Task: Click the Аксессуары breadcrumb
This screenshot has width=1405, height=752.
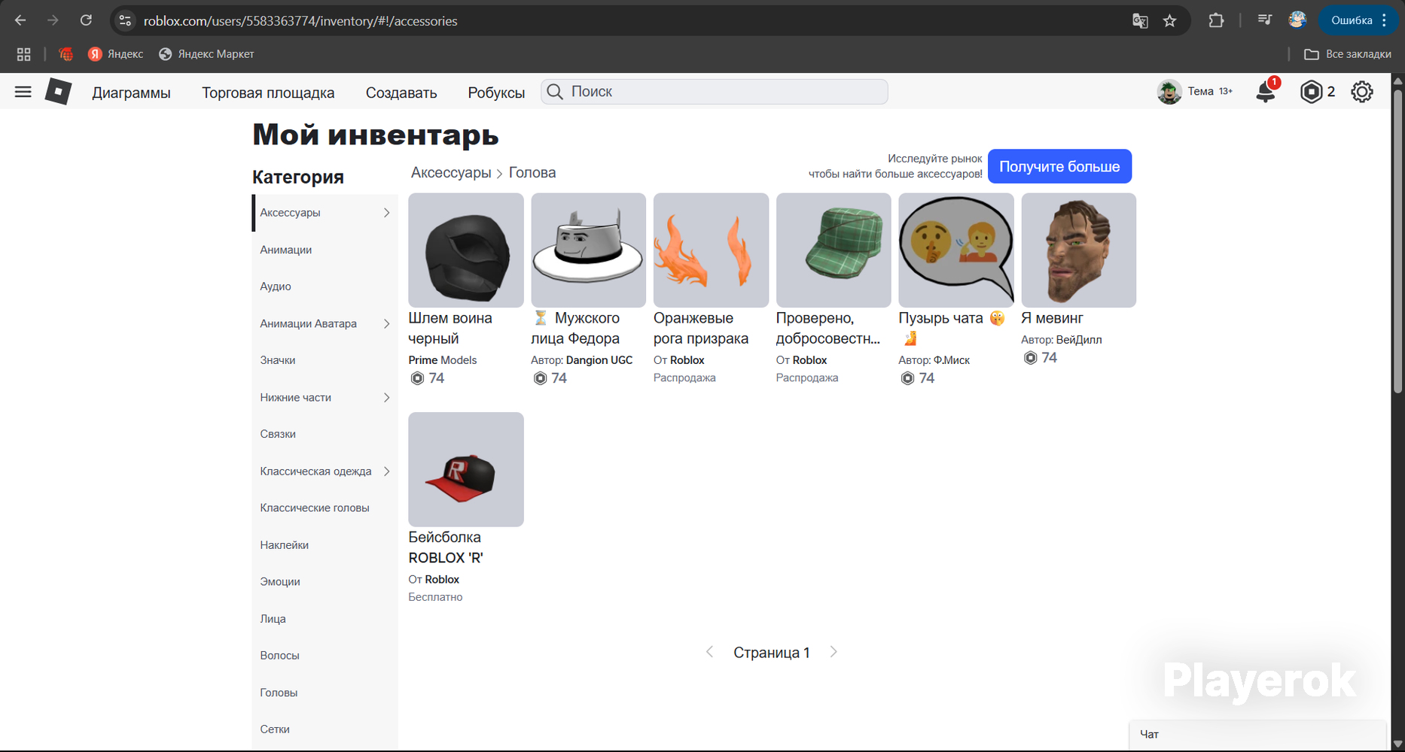Action: tap(451, 173)
